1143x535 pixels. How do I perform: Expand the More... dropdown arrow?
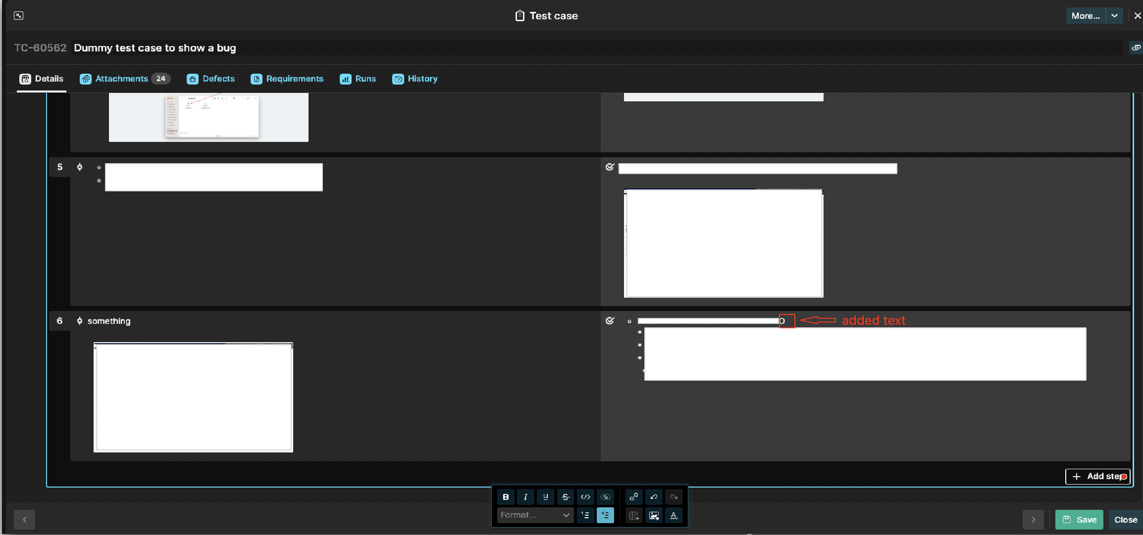pos(1114,16)
